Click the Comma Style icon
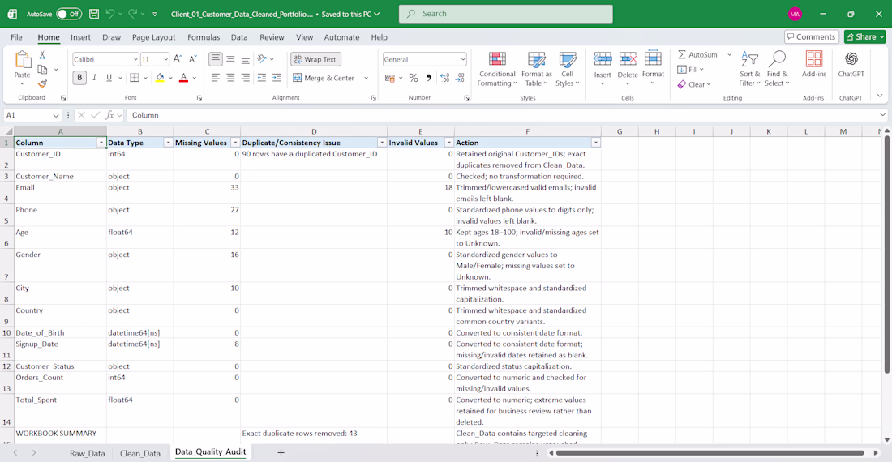The height and width of the screenshot is (462, 892). point(428,78)
